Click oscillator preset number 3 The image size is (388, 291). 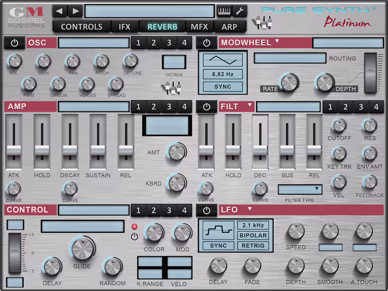(168, 43)
